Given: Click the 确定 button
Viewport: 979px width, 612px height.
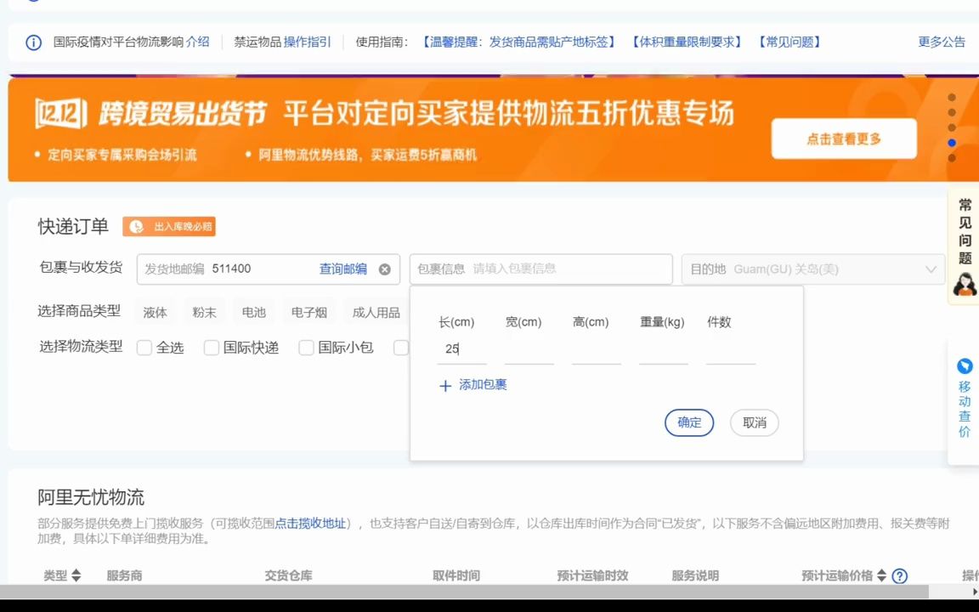Looking at the screenshot, I should point(689,422).
